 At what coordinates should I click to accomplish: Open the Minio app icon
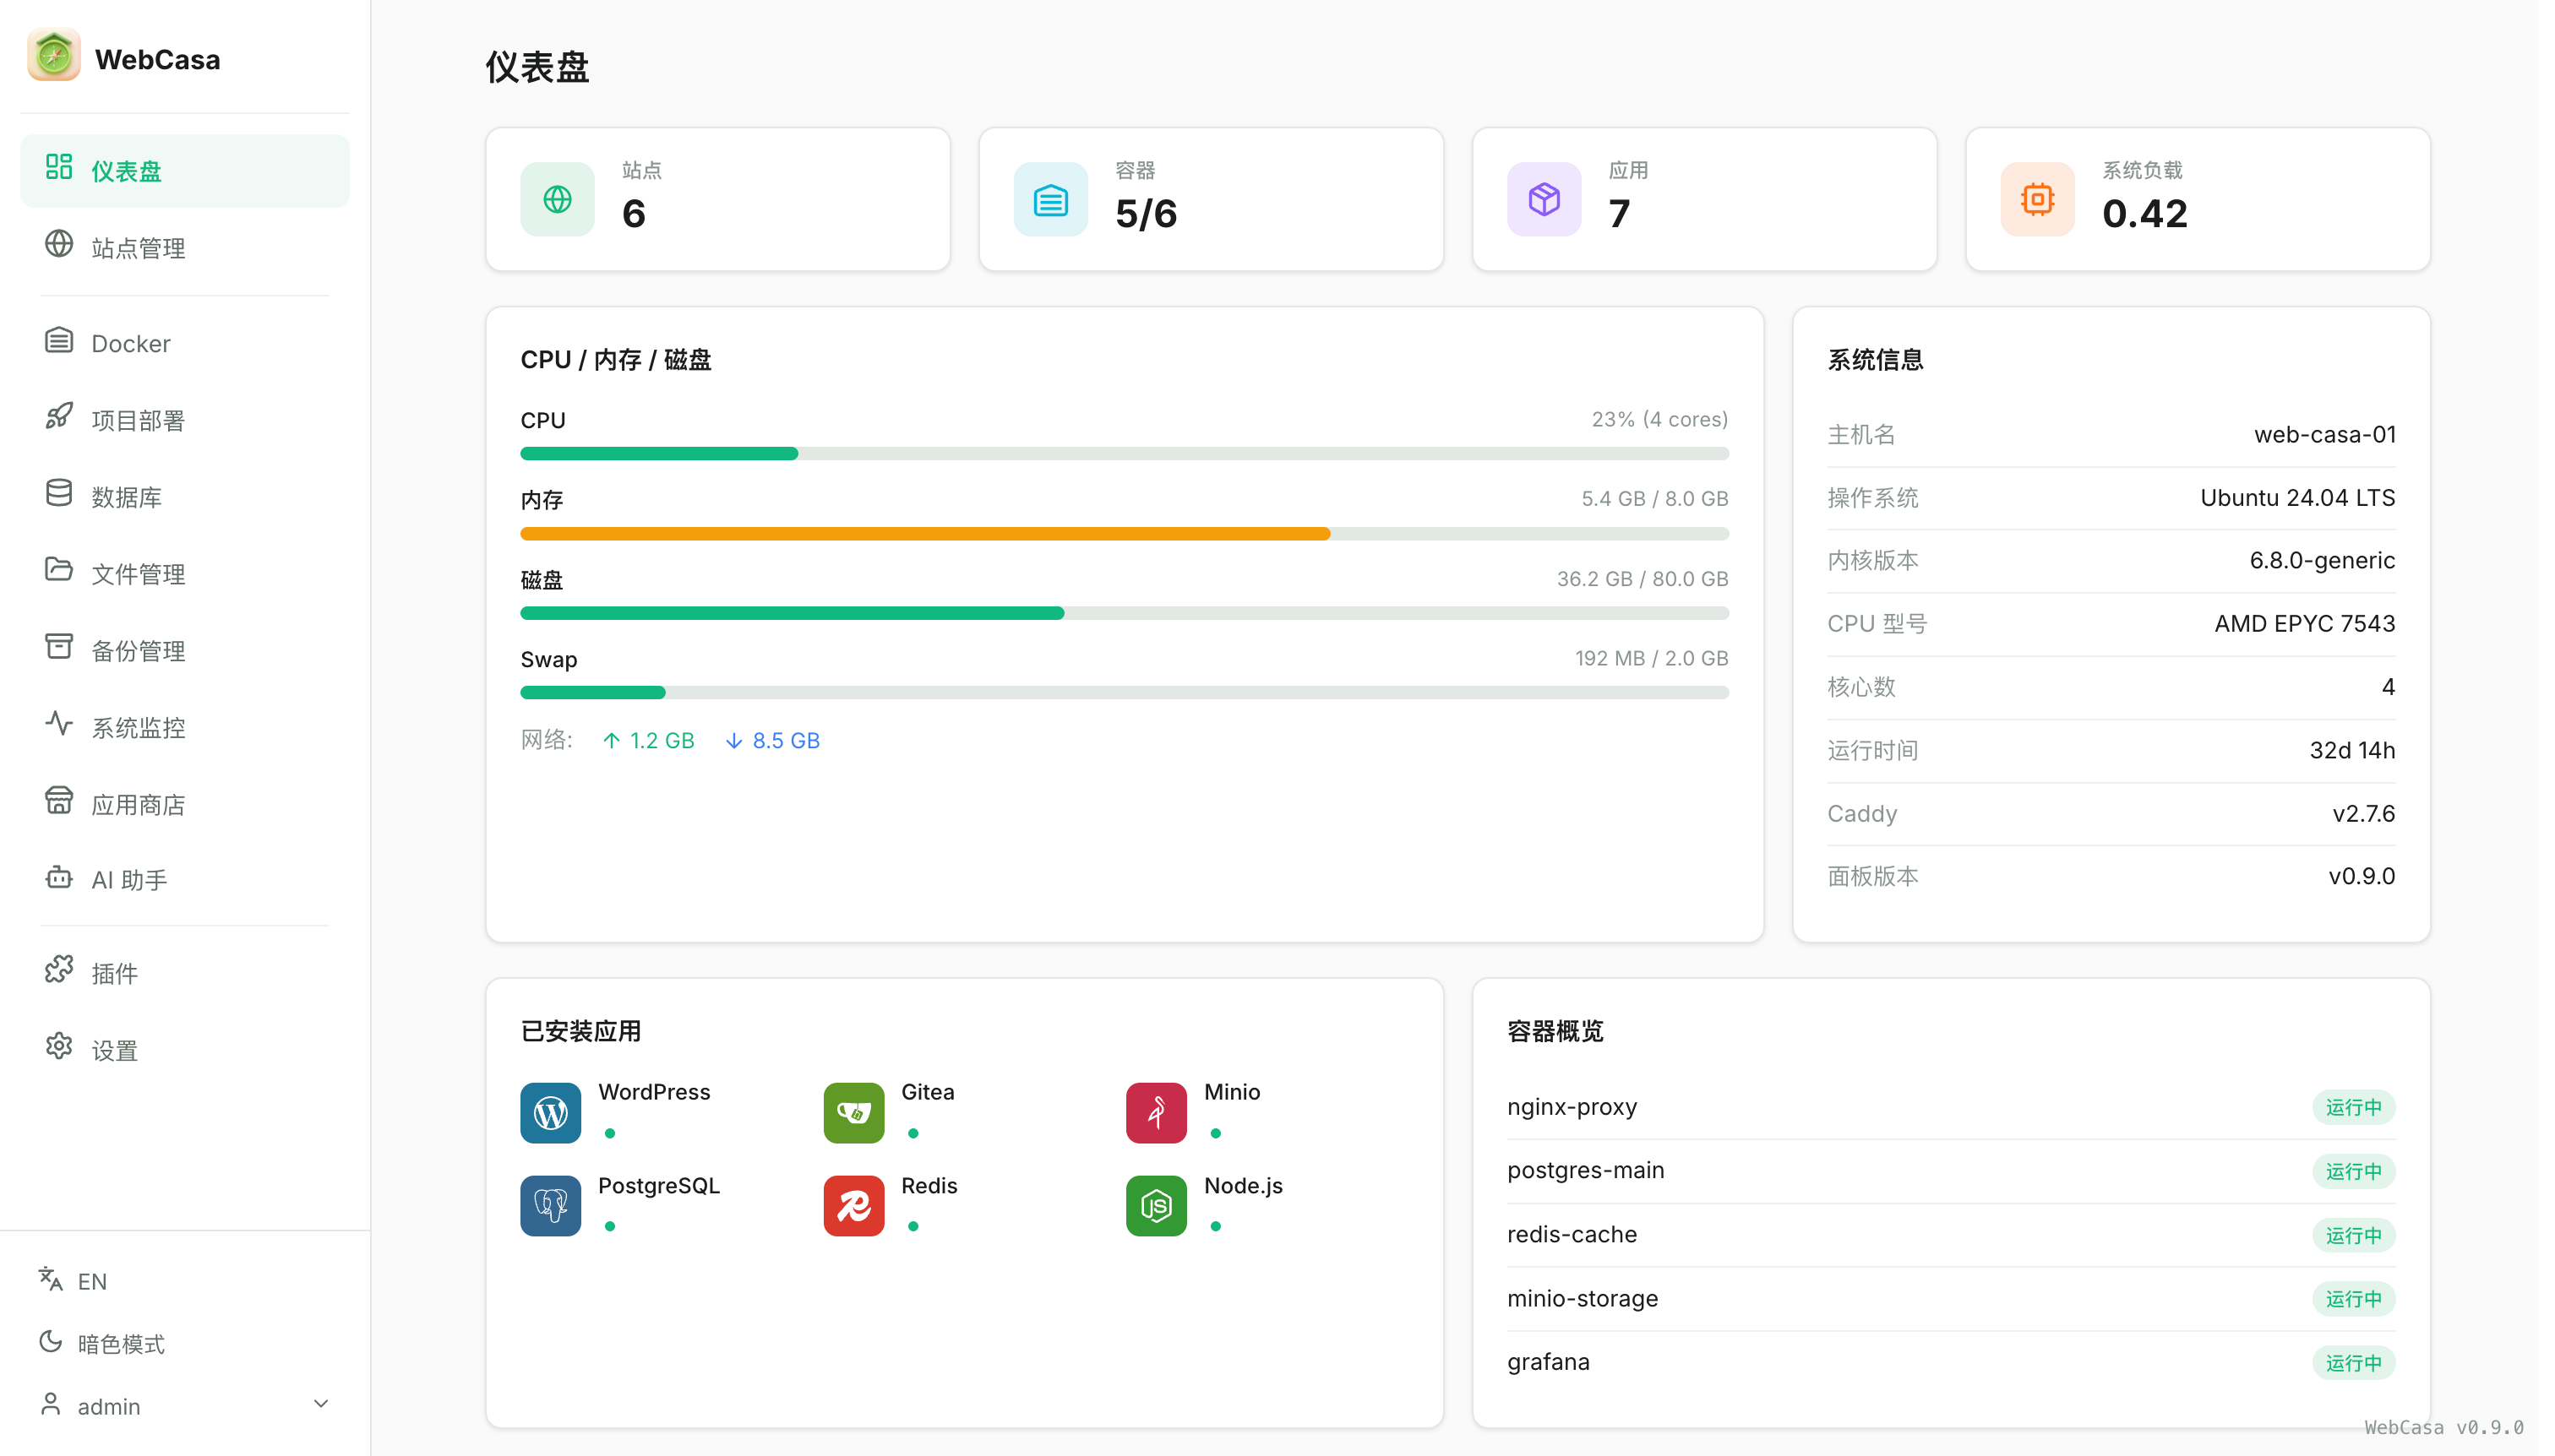tap(1156, 1112)
